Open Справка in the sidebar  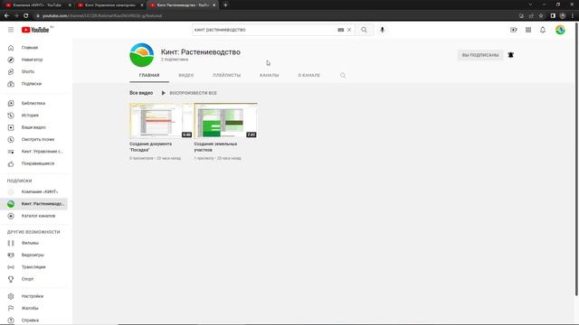(x=33, y=320)
